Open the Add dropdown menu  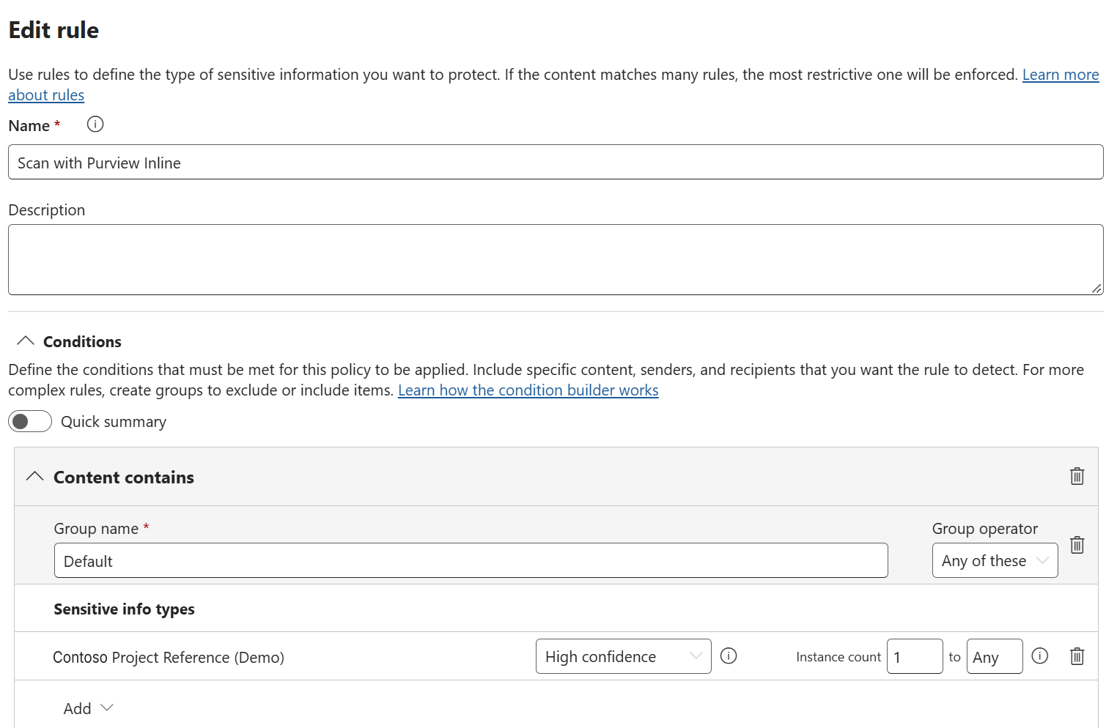coord(88,708)
